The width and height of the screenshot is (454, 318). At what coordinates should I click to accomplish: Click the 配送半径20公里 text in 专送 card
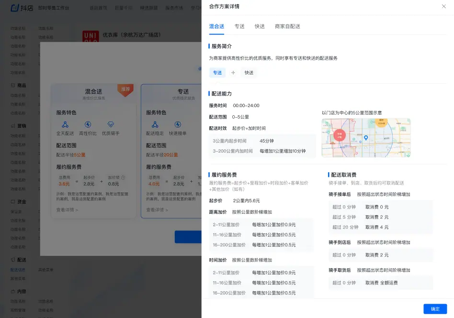162,155
